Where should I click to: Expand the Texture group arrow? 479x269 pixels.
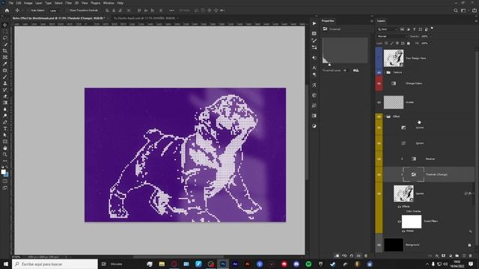(x=384, y=72)
